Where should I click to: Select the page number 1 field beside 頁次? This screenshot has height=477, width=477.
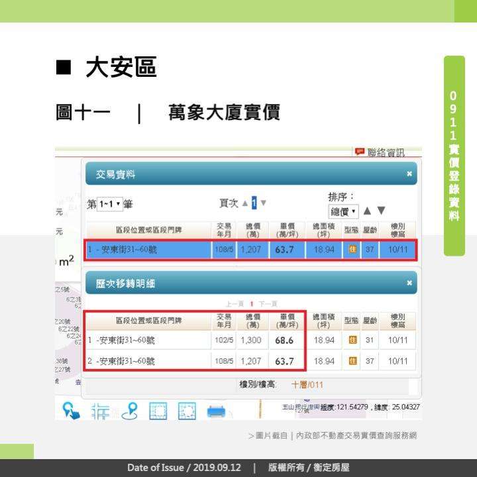(x=254, y=203)
